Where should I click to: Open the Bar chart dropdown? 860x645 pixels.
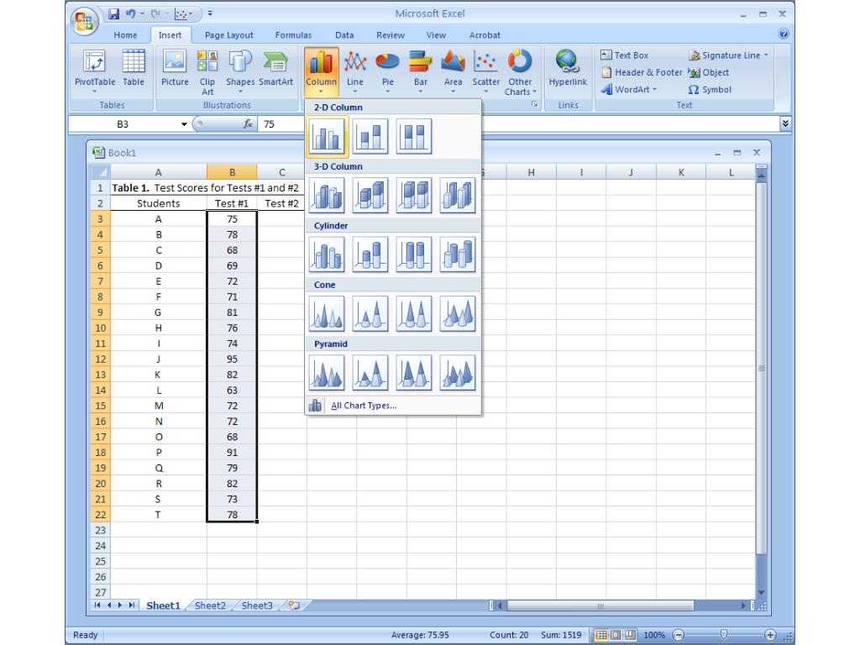click(x=421, y=71)
